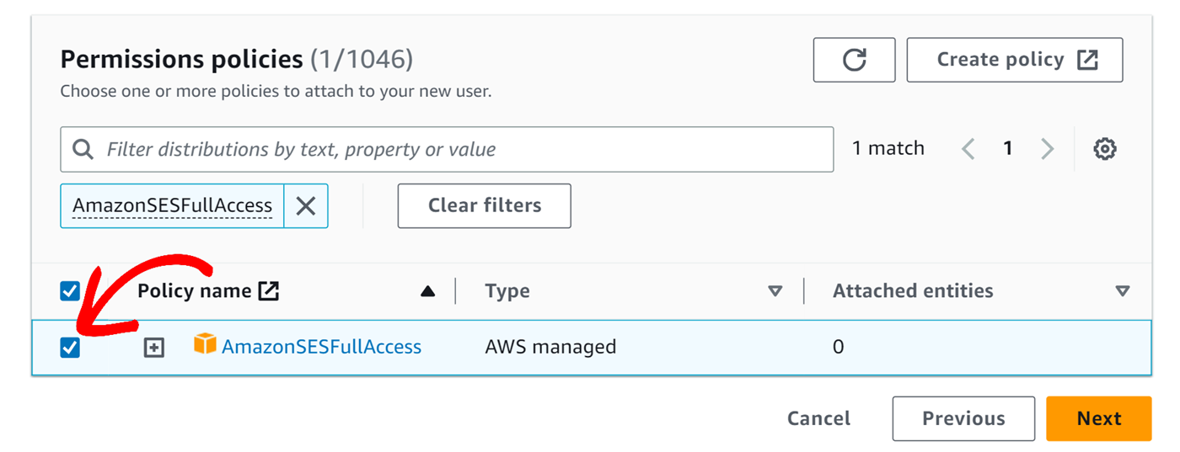
Task: Go to next page of results
Action: tap(1047, 149)
